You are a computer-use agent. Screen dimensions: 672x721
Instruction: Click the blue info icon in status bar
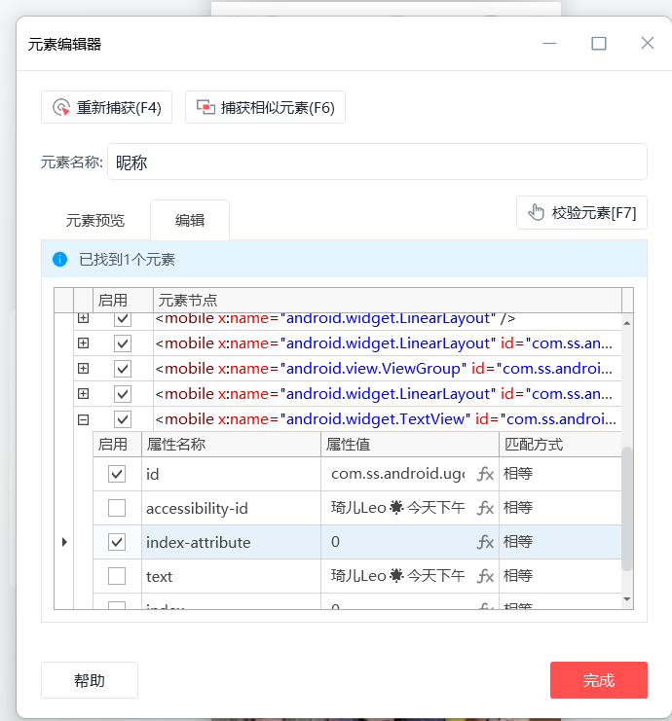[60, 260]
